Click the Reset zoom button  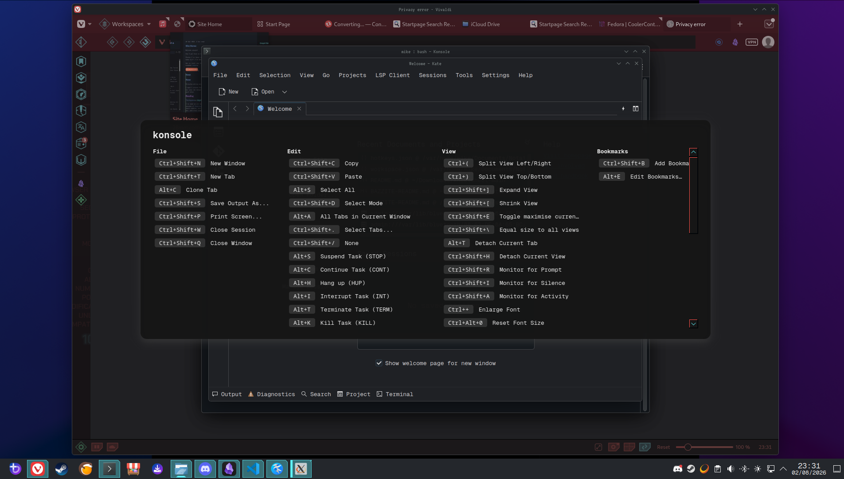coord(663,447)
